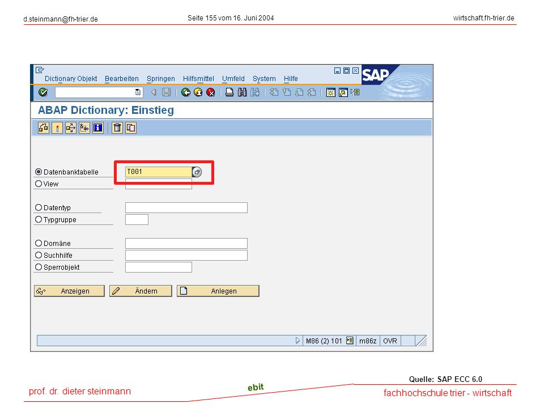Click the m86z server name in status bar
The width and height of the screenshot is (544, 408).
368,341
